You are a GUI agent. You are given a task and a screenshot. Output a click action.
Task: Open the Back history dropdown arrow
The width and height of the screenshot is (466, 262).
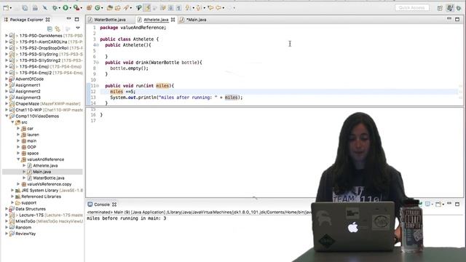(224, 8)
